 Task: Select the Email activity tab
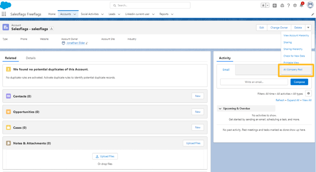click(x=226, y=70)
